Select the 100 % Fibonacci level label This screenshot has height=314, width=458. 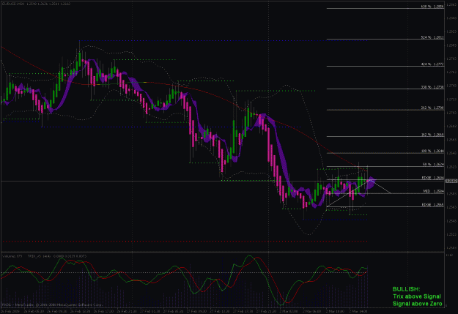tap(432, 151)
